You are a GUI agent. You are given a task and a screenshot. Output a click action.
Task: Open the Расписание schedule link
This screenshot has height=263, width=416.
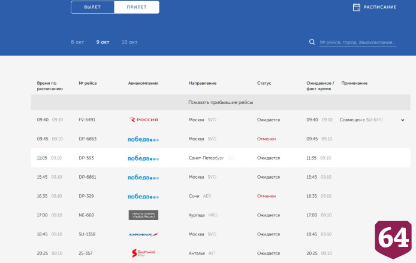[380, 7]
